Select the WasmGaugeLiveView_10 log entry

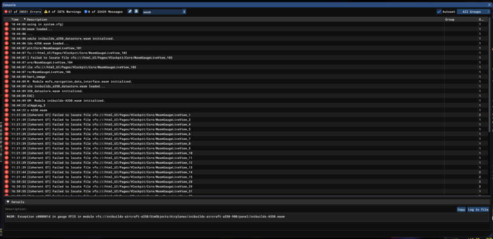pos(245,153)
